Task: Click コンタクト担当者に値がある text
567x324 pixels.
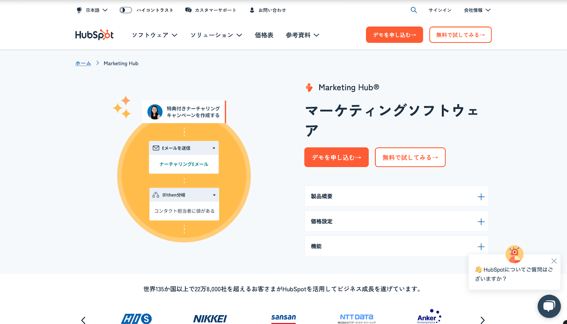Action: click(x=184, y=211)
